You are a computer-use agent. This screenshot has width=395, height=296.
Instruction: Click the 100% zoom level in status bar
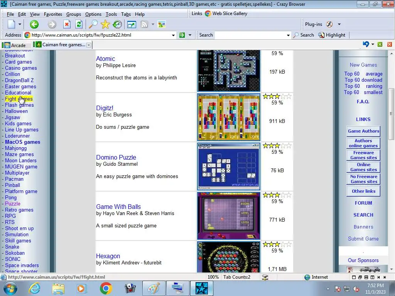[213, 277]
